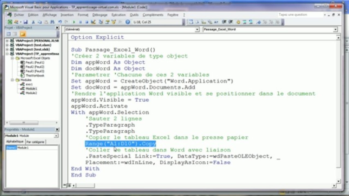Screen dimensions: 349x196
Task: Click View Object icon in Project panel
Action: [15, 34]
